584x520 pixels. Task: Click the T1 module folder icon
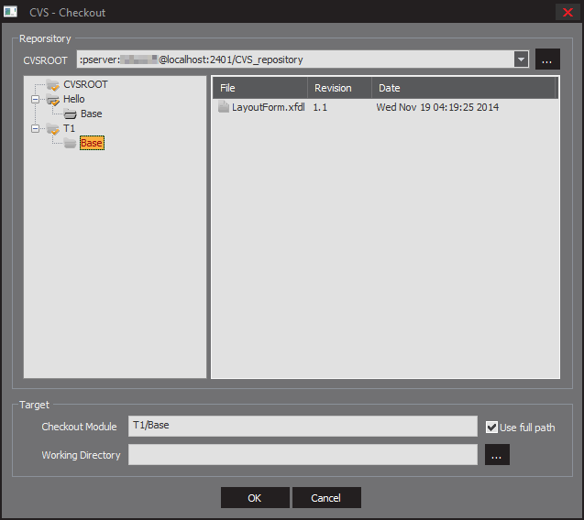[x=53, y=129]
